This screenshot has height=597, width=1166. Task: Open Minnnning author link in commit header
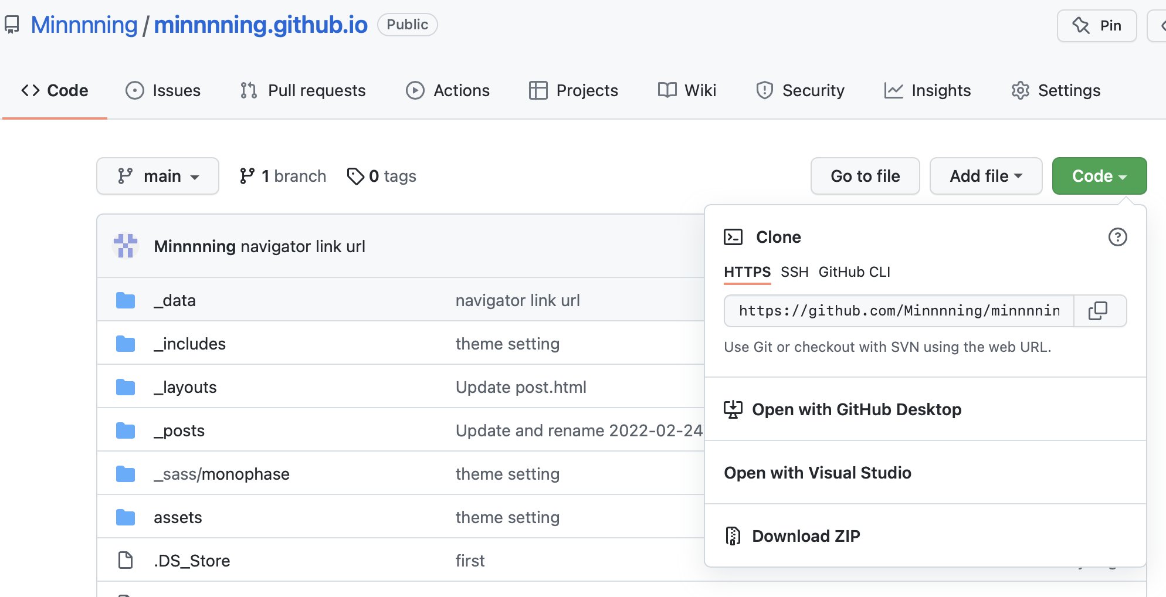[195, 246]
